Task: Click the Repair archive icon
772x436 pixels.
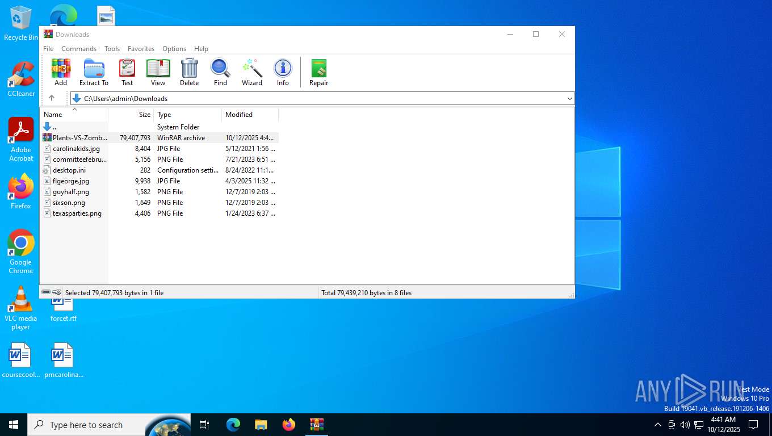Action: click(x=318, y=72)
